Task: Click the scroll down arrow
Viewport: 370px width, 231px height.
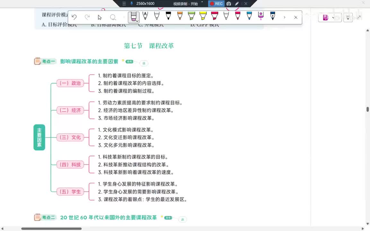Action: tap(368, 224)
